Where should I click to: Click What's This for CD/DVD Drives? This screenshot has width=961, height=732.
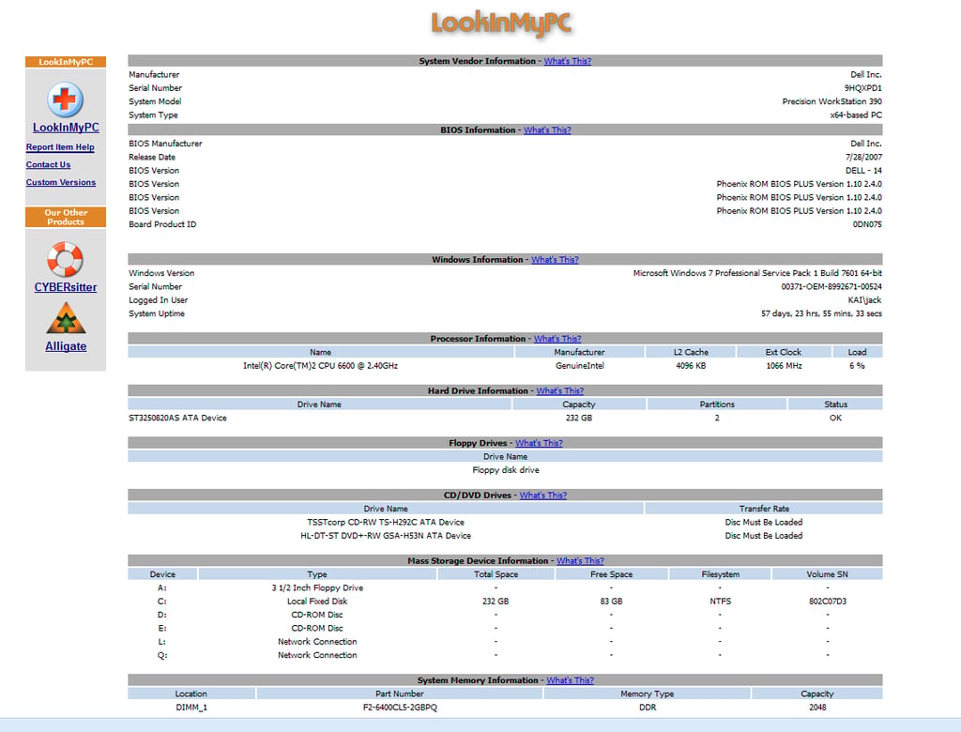click(x=543, y=496)
